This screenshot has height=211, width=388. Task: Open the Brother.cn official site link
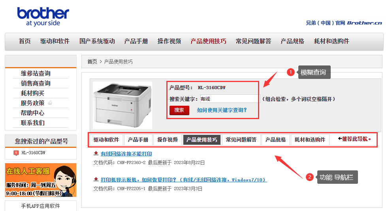pos(344,23)
